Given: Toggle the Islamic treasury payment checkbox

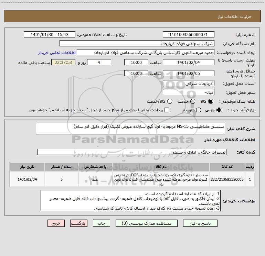Looking at the screenshot, I should tap(167, 110).
